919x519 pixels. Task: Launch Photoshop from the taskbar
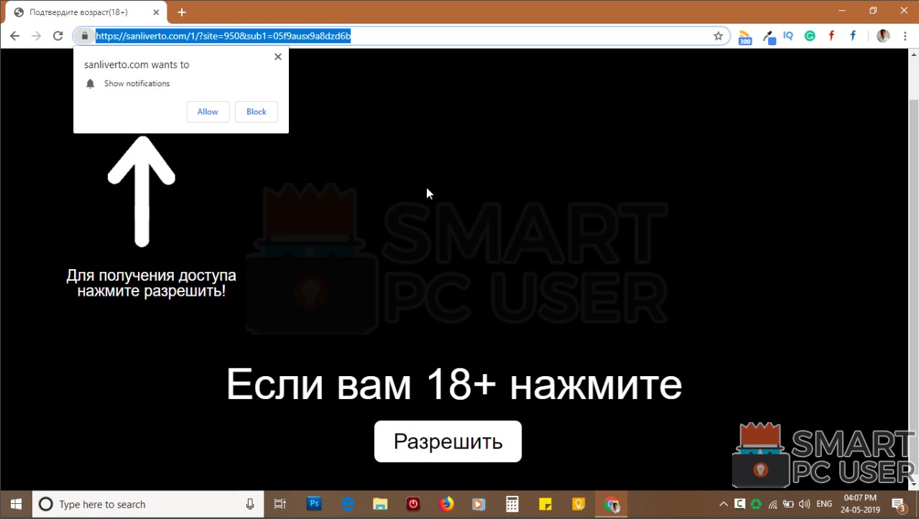point(314,504)
